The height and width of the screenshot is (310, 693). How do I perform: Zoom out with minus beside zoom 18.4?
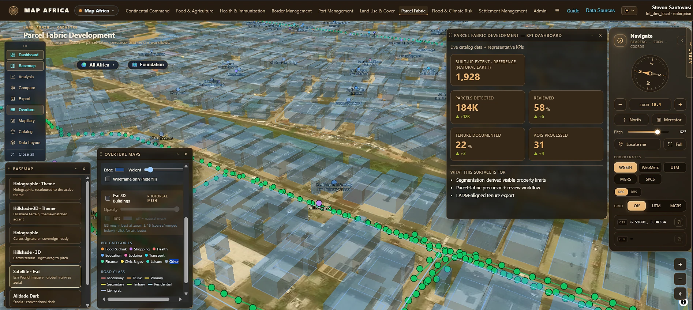[x=620, y=105]
